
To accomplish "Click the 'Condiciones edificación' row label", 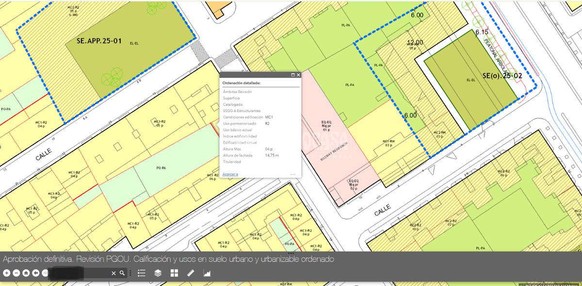I will click(243, 117).
